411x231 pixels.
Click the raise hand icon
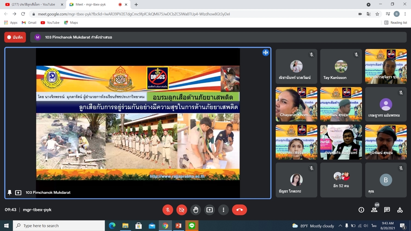(196, 210)
